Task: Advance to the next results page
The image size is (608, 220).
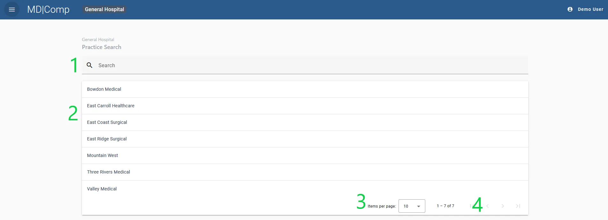Action: coord(502,206)
